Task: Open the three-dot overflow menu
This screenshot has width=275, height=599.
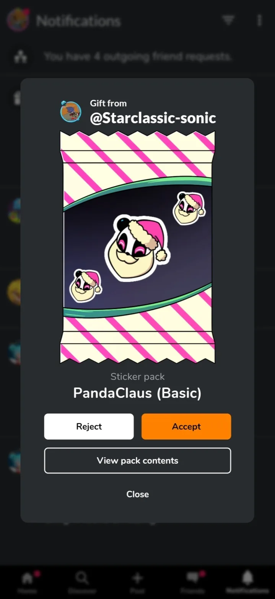Action: tap(259, 20)
